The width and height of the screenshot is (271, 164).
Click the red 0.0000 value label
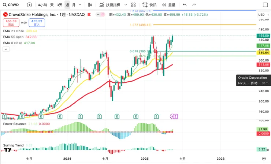click(263, 134)
